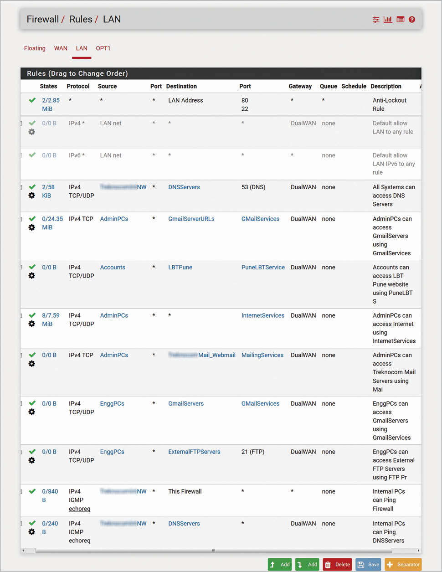Open firewall logs list icon in header
This screenshot has height=572, width=442.
click(401, 20)
